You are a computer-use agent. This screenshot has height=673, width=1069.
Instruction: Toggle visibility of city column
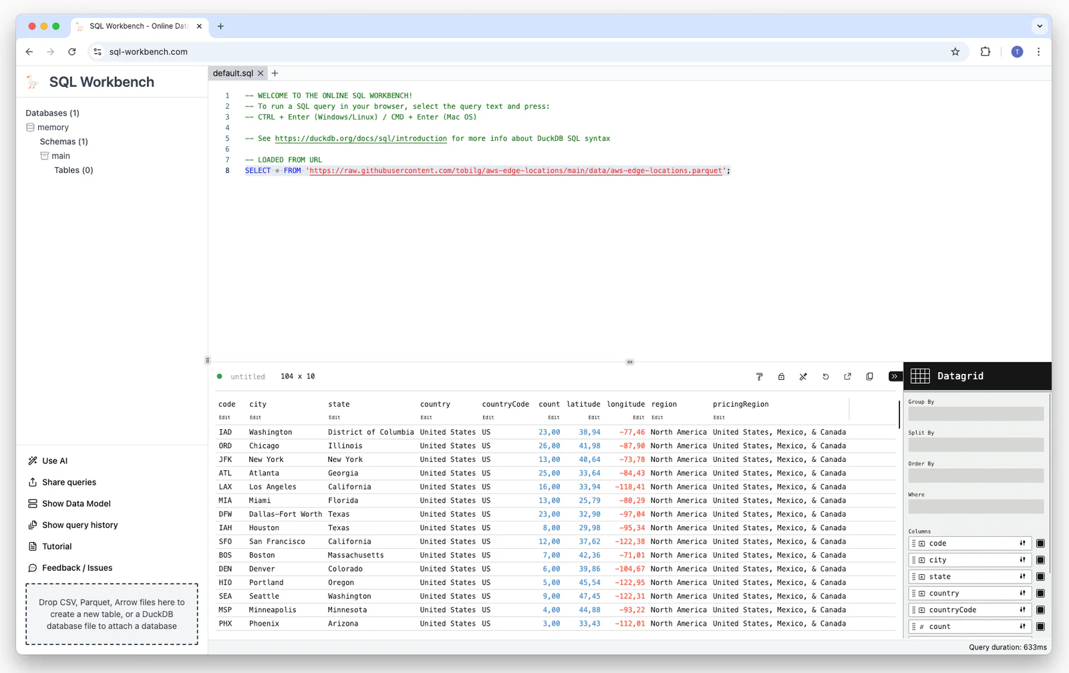click(x=1040, y=560)
